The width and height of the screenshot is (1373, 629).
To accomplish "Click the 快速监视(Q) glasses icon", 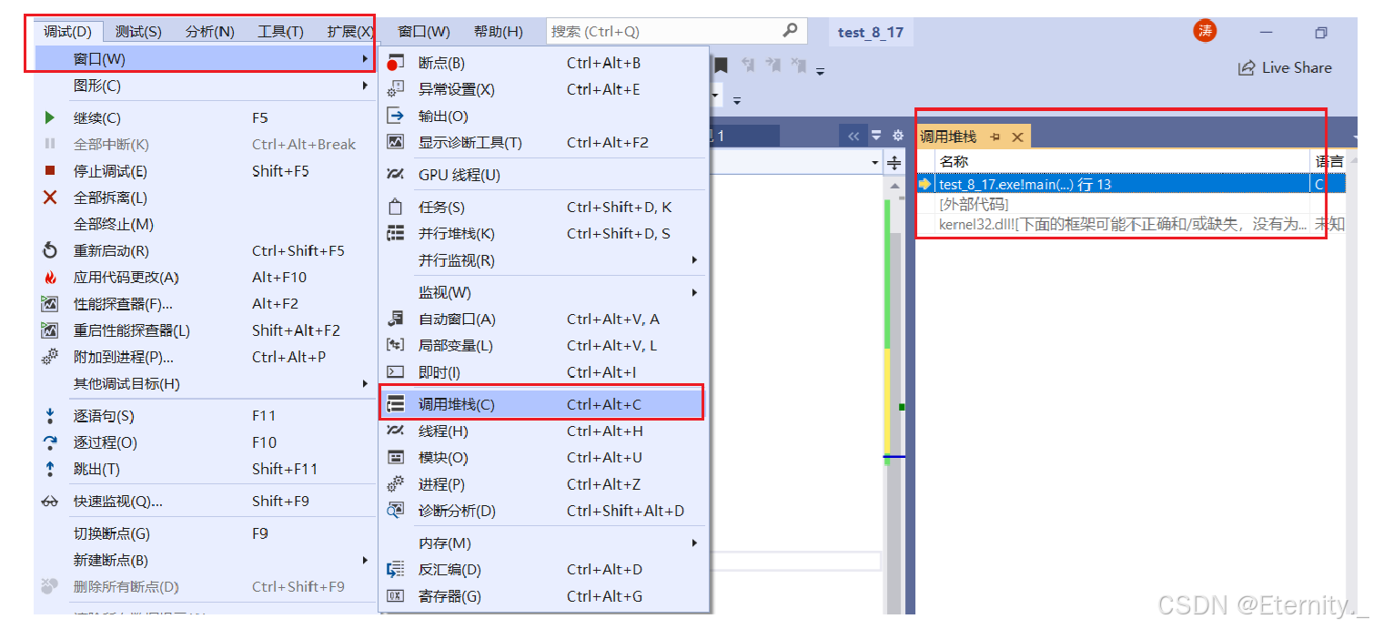I will pos(50,502).
